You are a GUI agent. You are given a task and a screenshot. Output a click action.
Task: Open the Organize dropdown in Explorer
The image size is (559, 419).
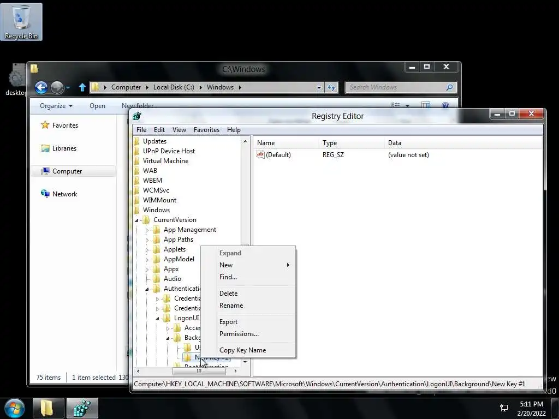[56, 105]
